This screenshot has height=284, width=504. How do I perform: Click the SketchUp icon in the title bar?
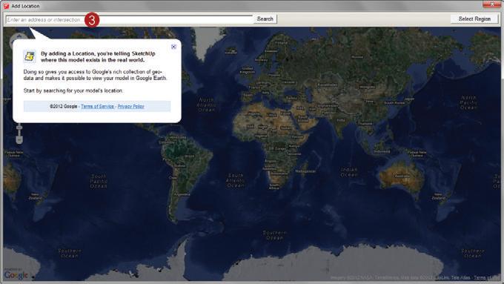pyautogui.click(x=6, y=6)
